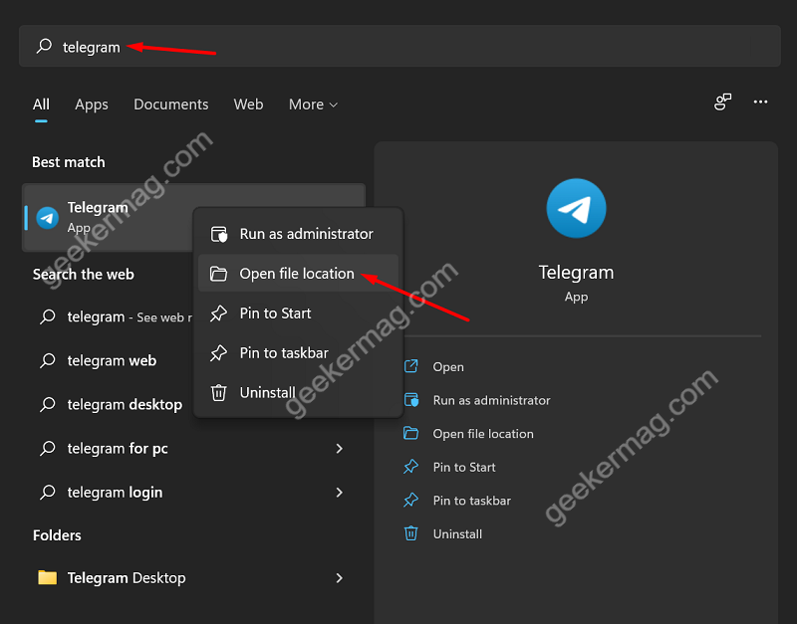Click the magnifier icon beside 'telegram - See web'
Screen dimensions: 797x624
pyautogui.click(x=48, y=316)
